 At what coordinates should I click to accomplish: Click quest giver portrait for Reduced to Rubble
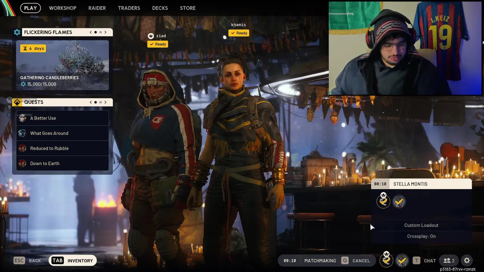(22, 148)
